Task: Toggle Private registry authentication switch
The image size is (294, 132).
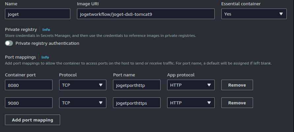Action: click(9, 43)
